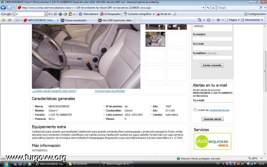Click the Print icon
The image size is (267, 167).
tap(218, 20)
